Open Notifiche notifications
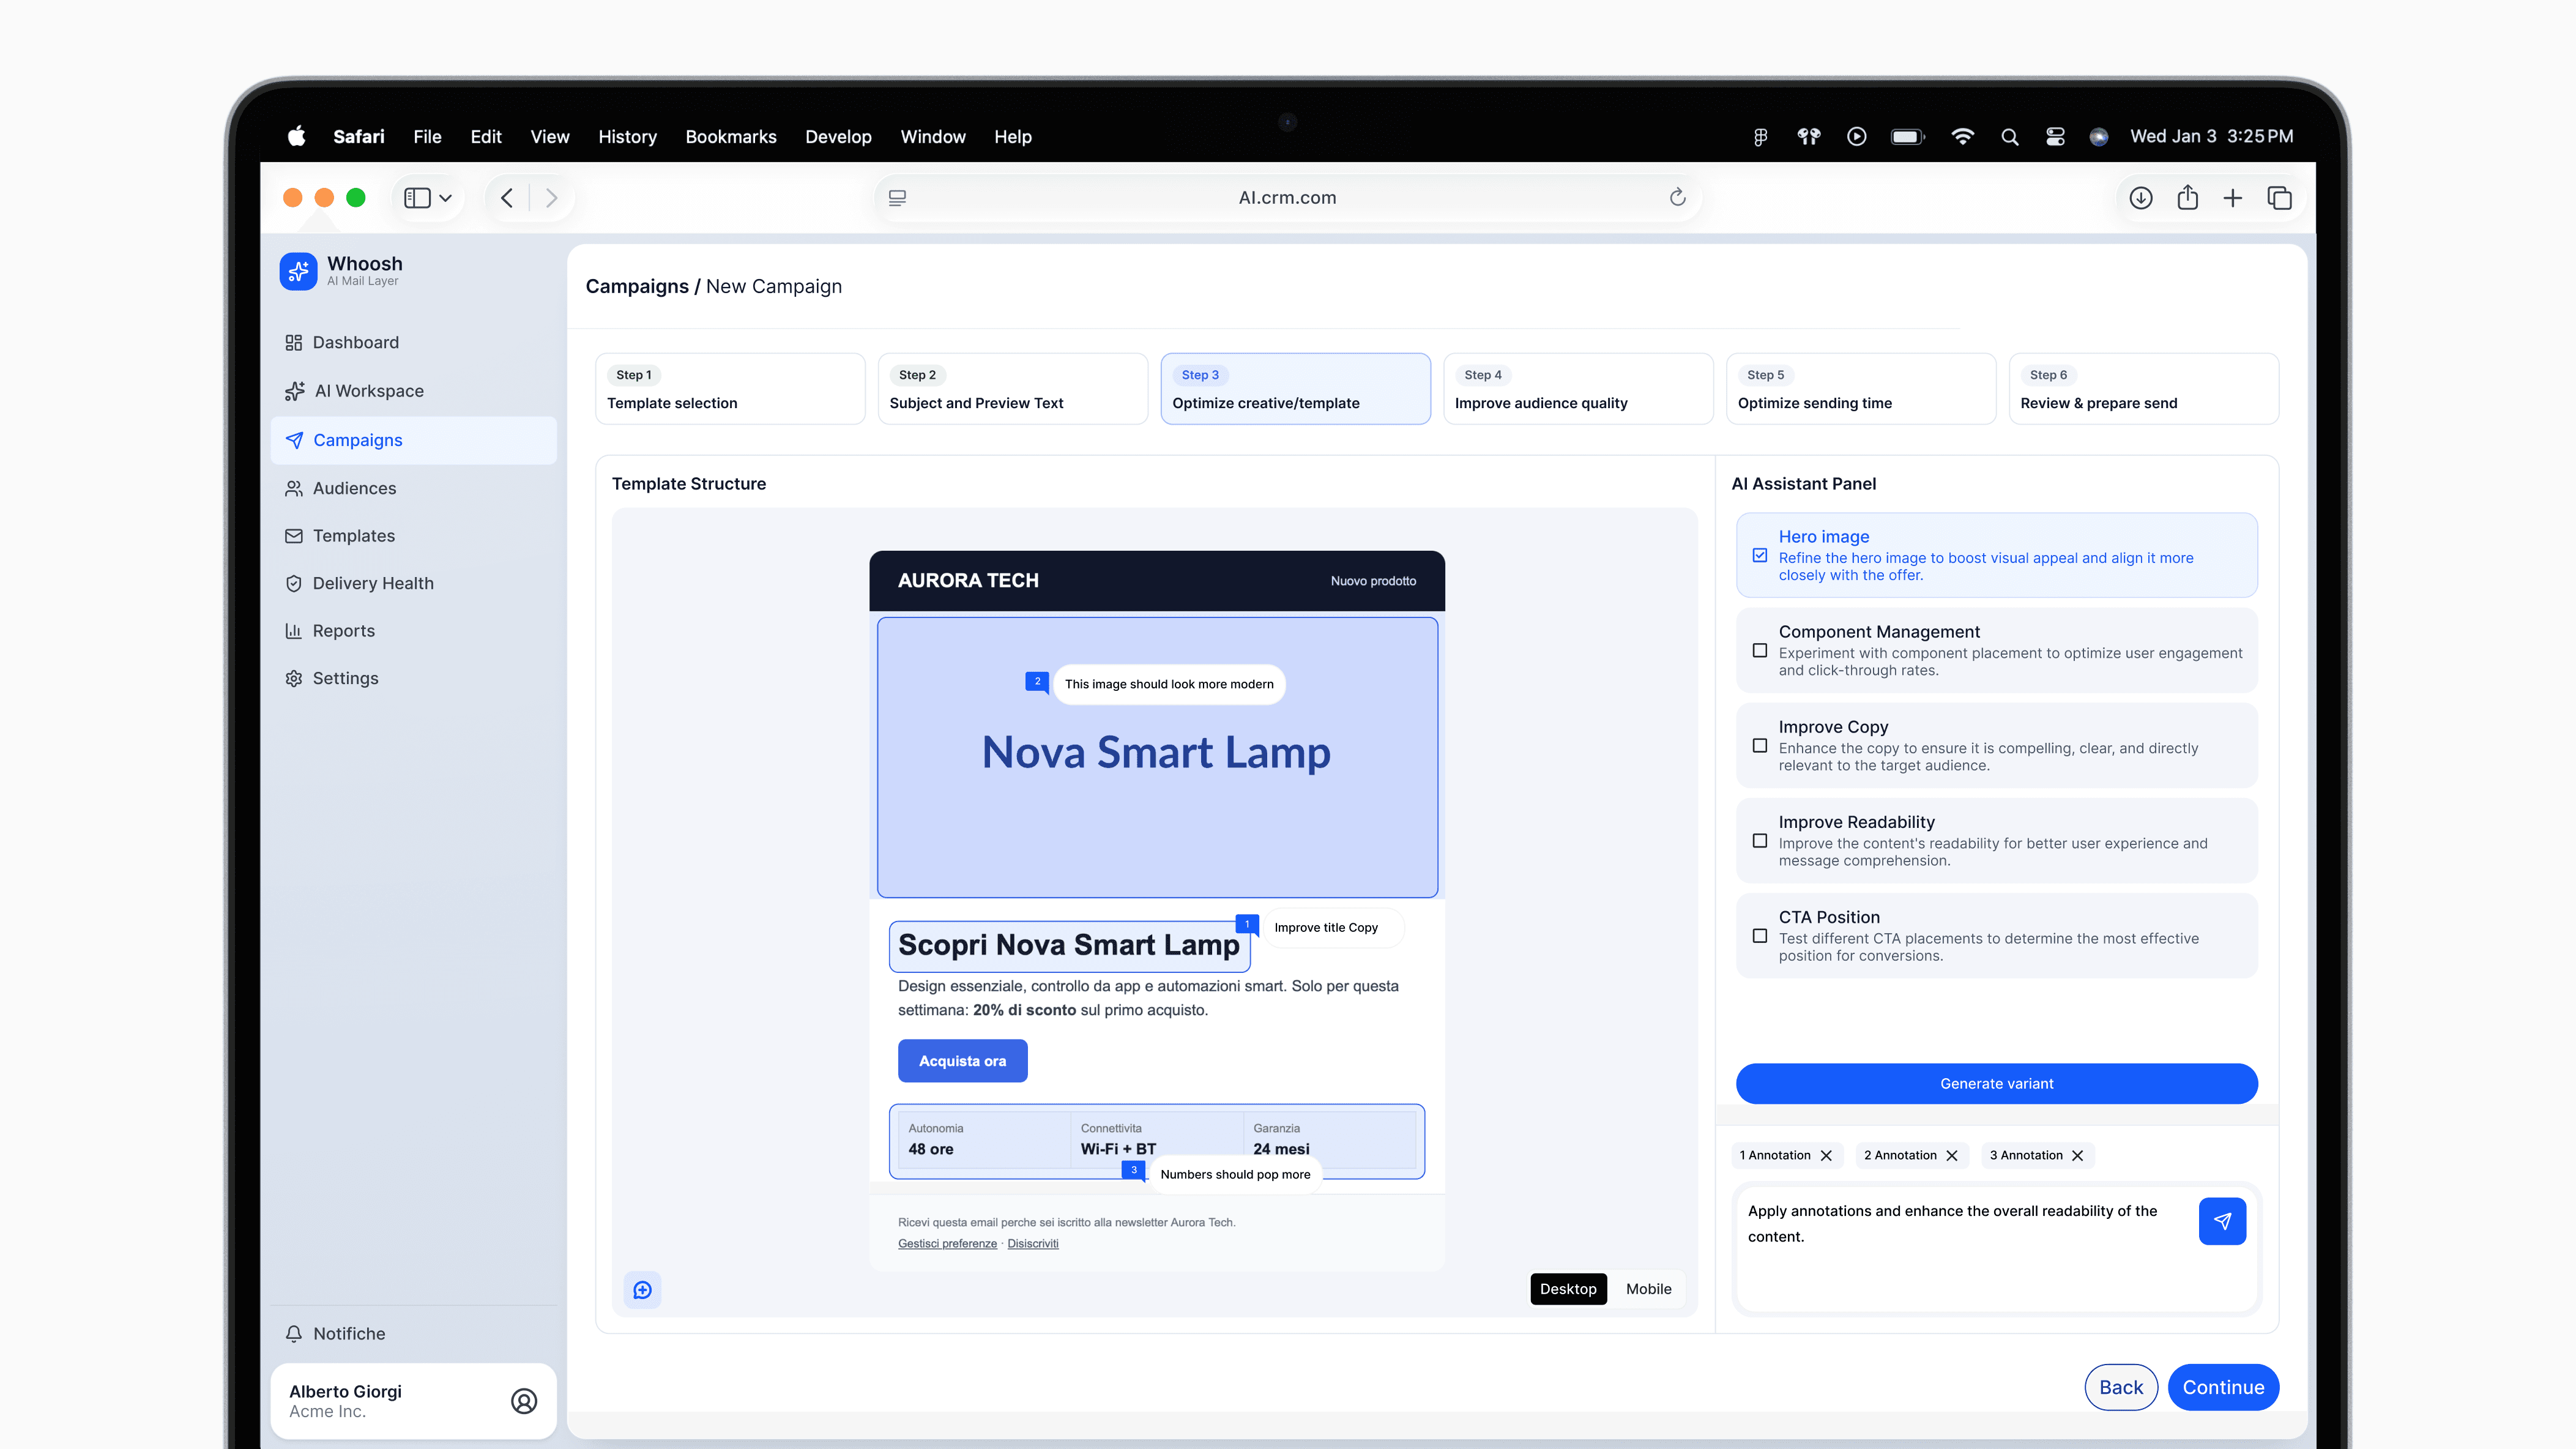 335,1333
